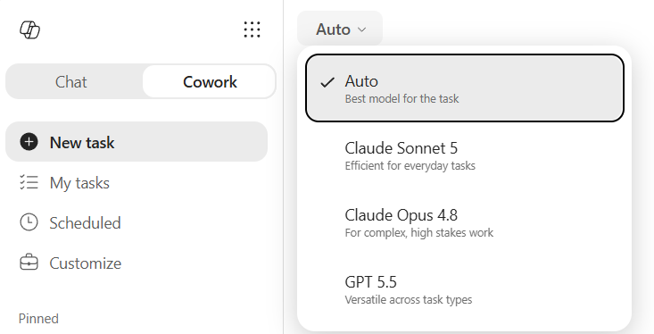Click 'For complex, high stakes work' text

pyautogui.click(x=418, y=232)
